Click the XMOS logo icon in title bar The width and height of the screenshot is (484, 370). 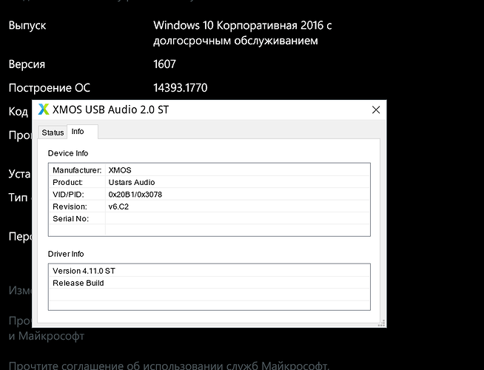(x=44, y=110)
